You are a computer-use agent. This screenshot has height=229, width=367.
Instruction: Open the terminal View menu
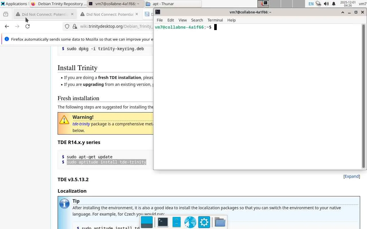click(183, 20)
